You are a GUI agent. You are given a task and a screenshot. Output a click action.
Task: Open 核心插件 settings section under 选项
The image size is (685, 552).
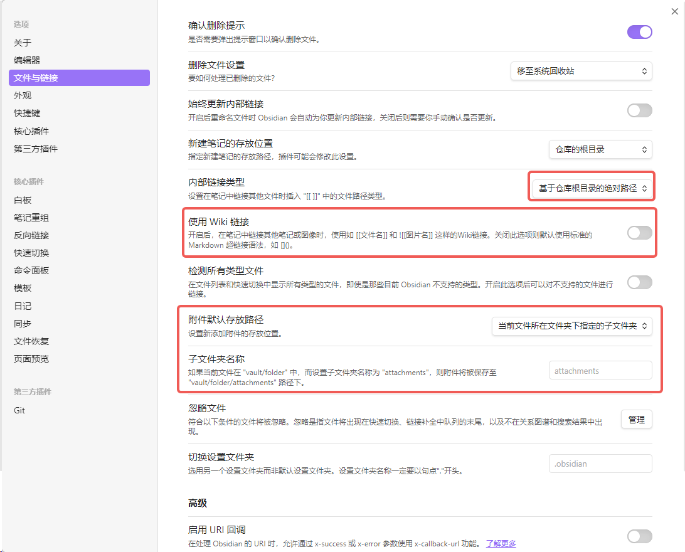pos(79,131)
